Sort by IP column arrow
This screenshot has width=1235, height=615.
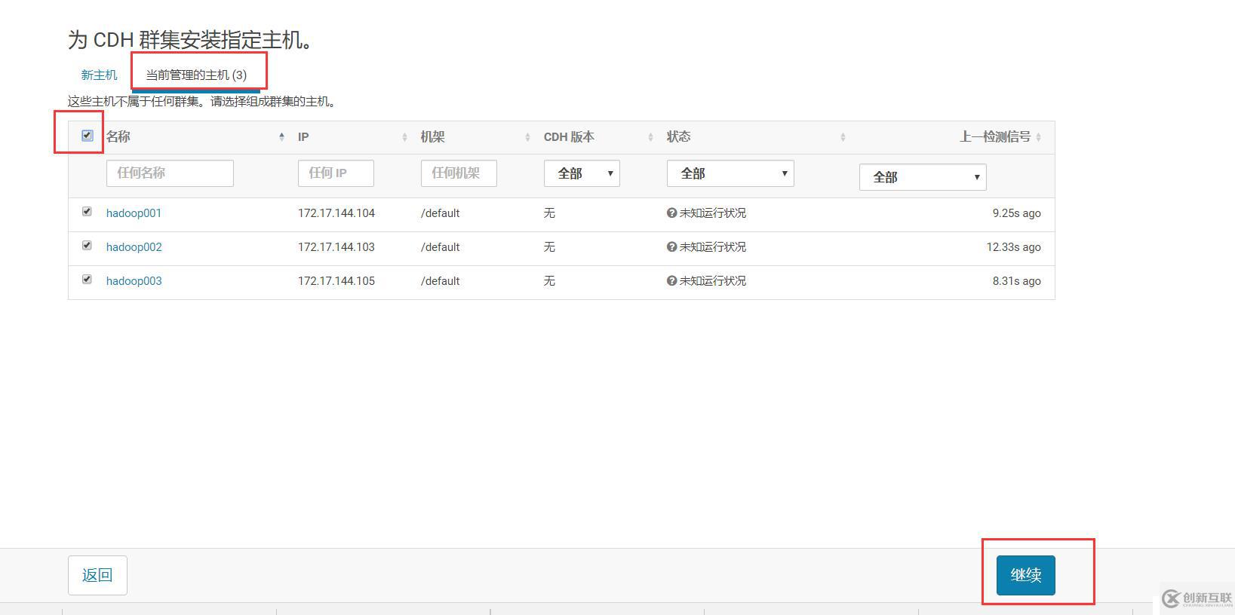[404, 137]
